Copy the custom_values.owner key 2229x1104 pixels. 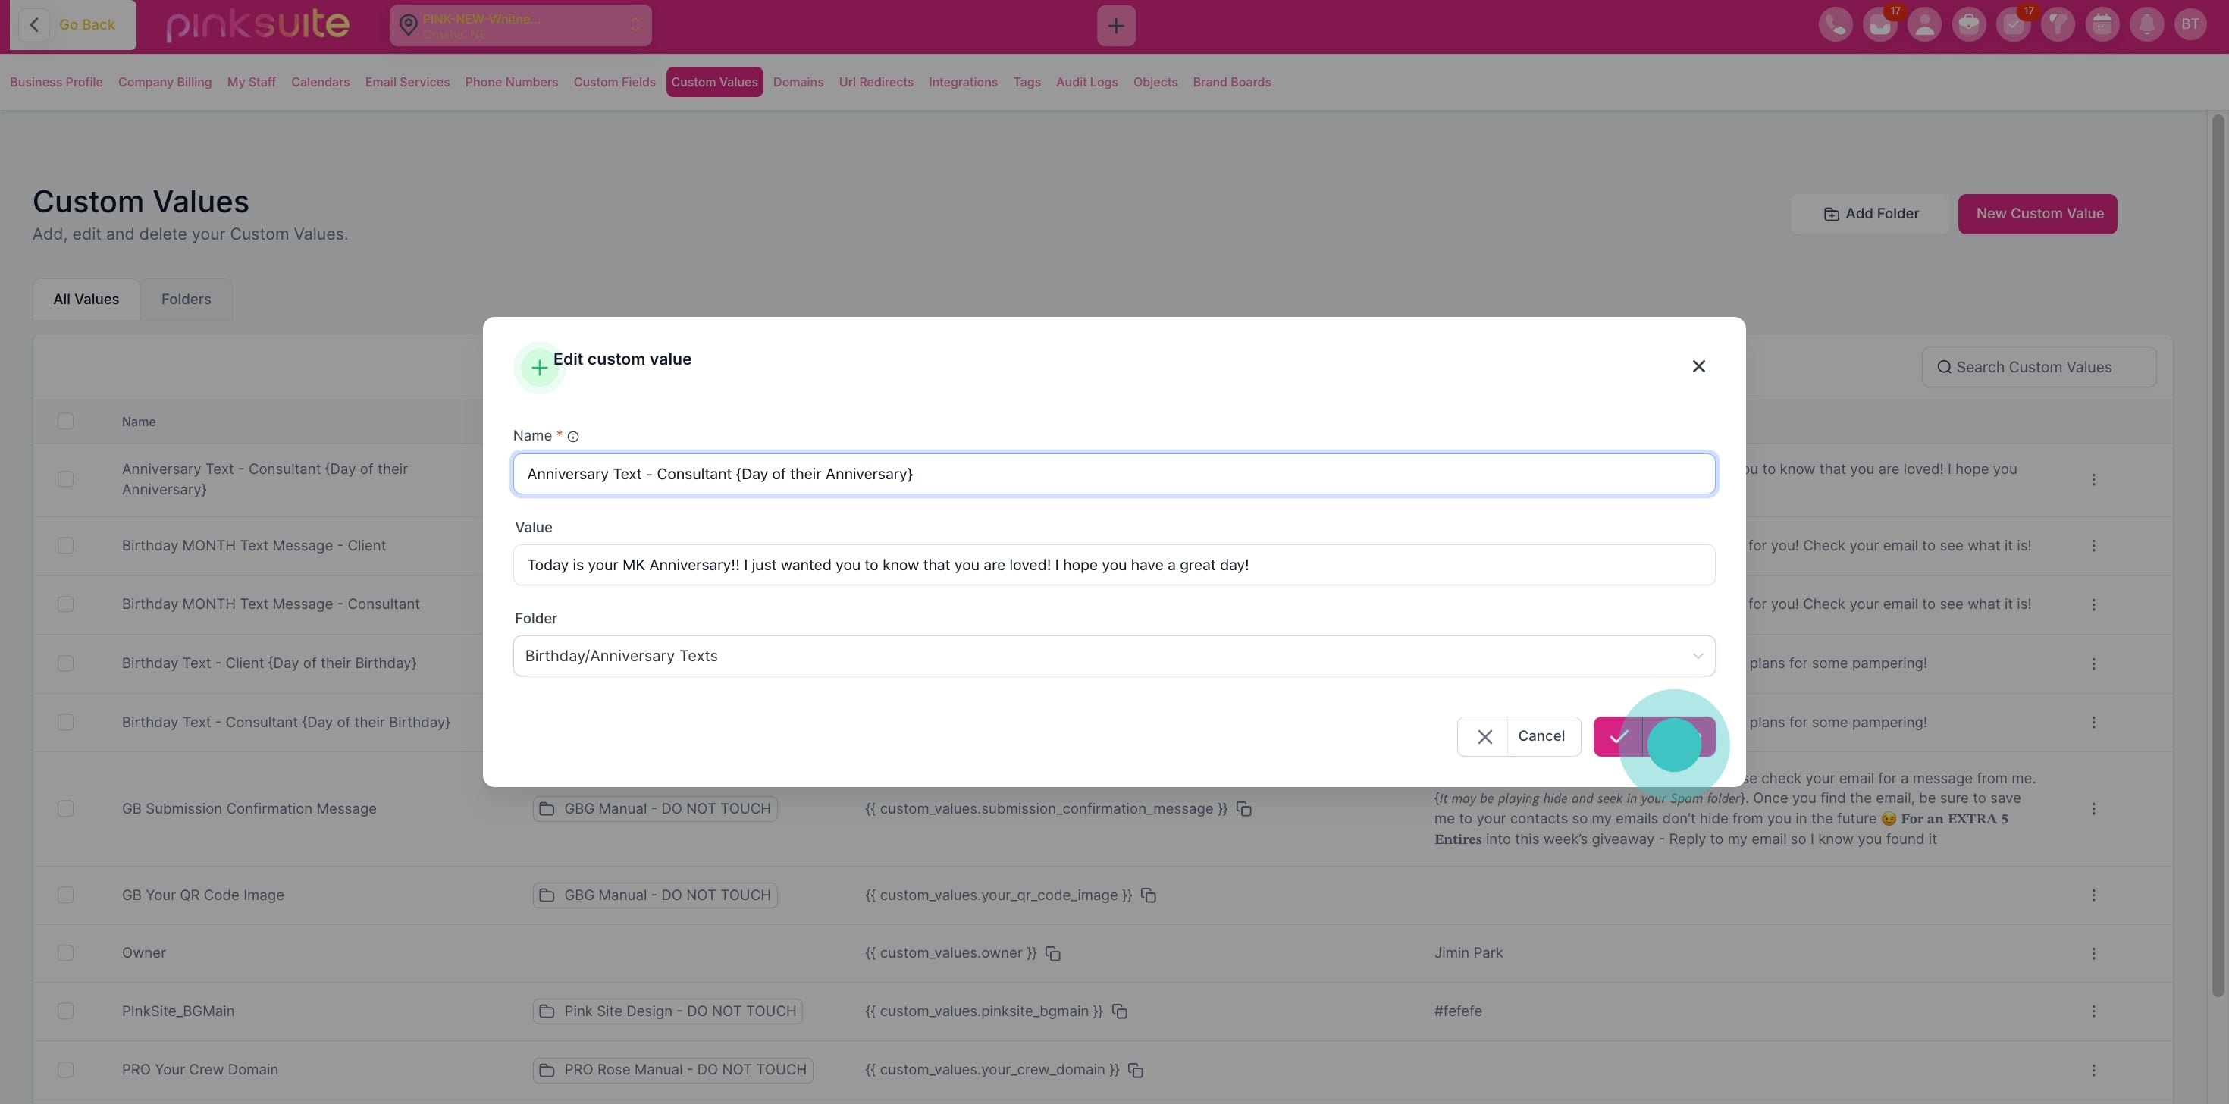point(1053,953)
